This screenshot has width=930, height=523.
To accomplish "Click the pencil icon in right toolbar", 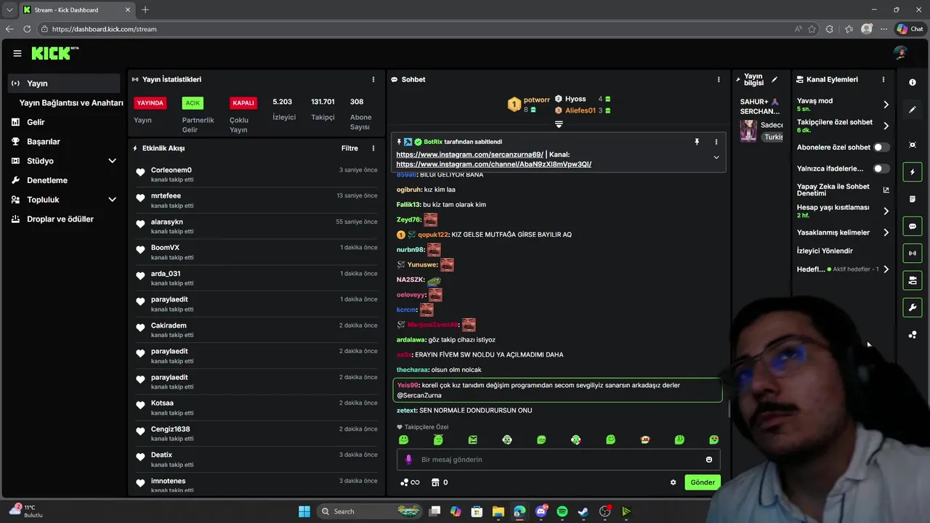I will [913, 110].
